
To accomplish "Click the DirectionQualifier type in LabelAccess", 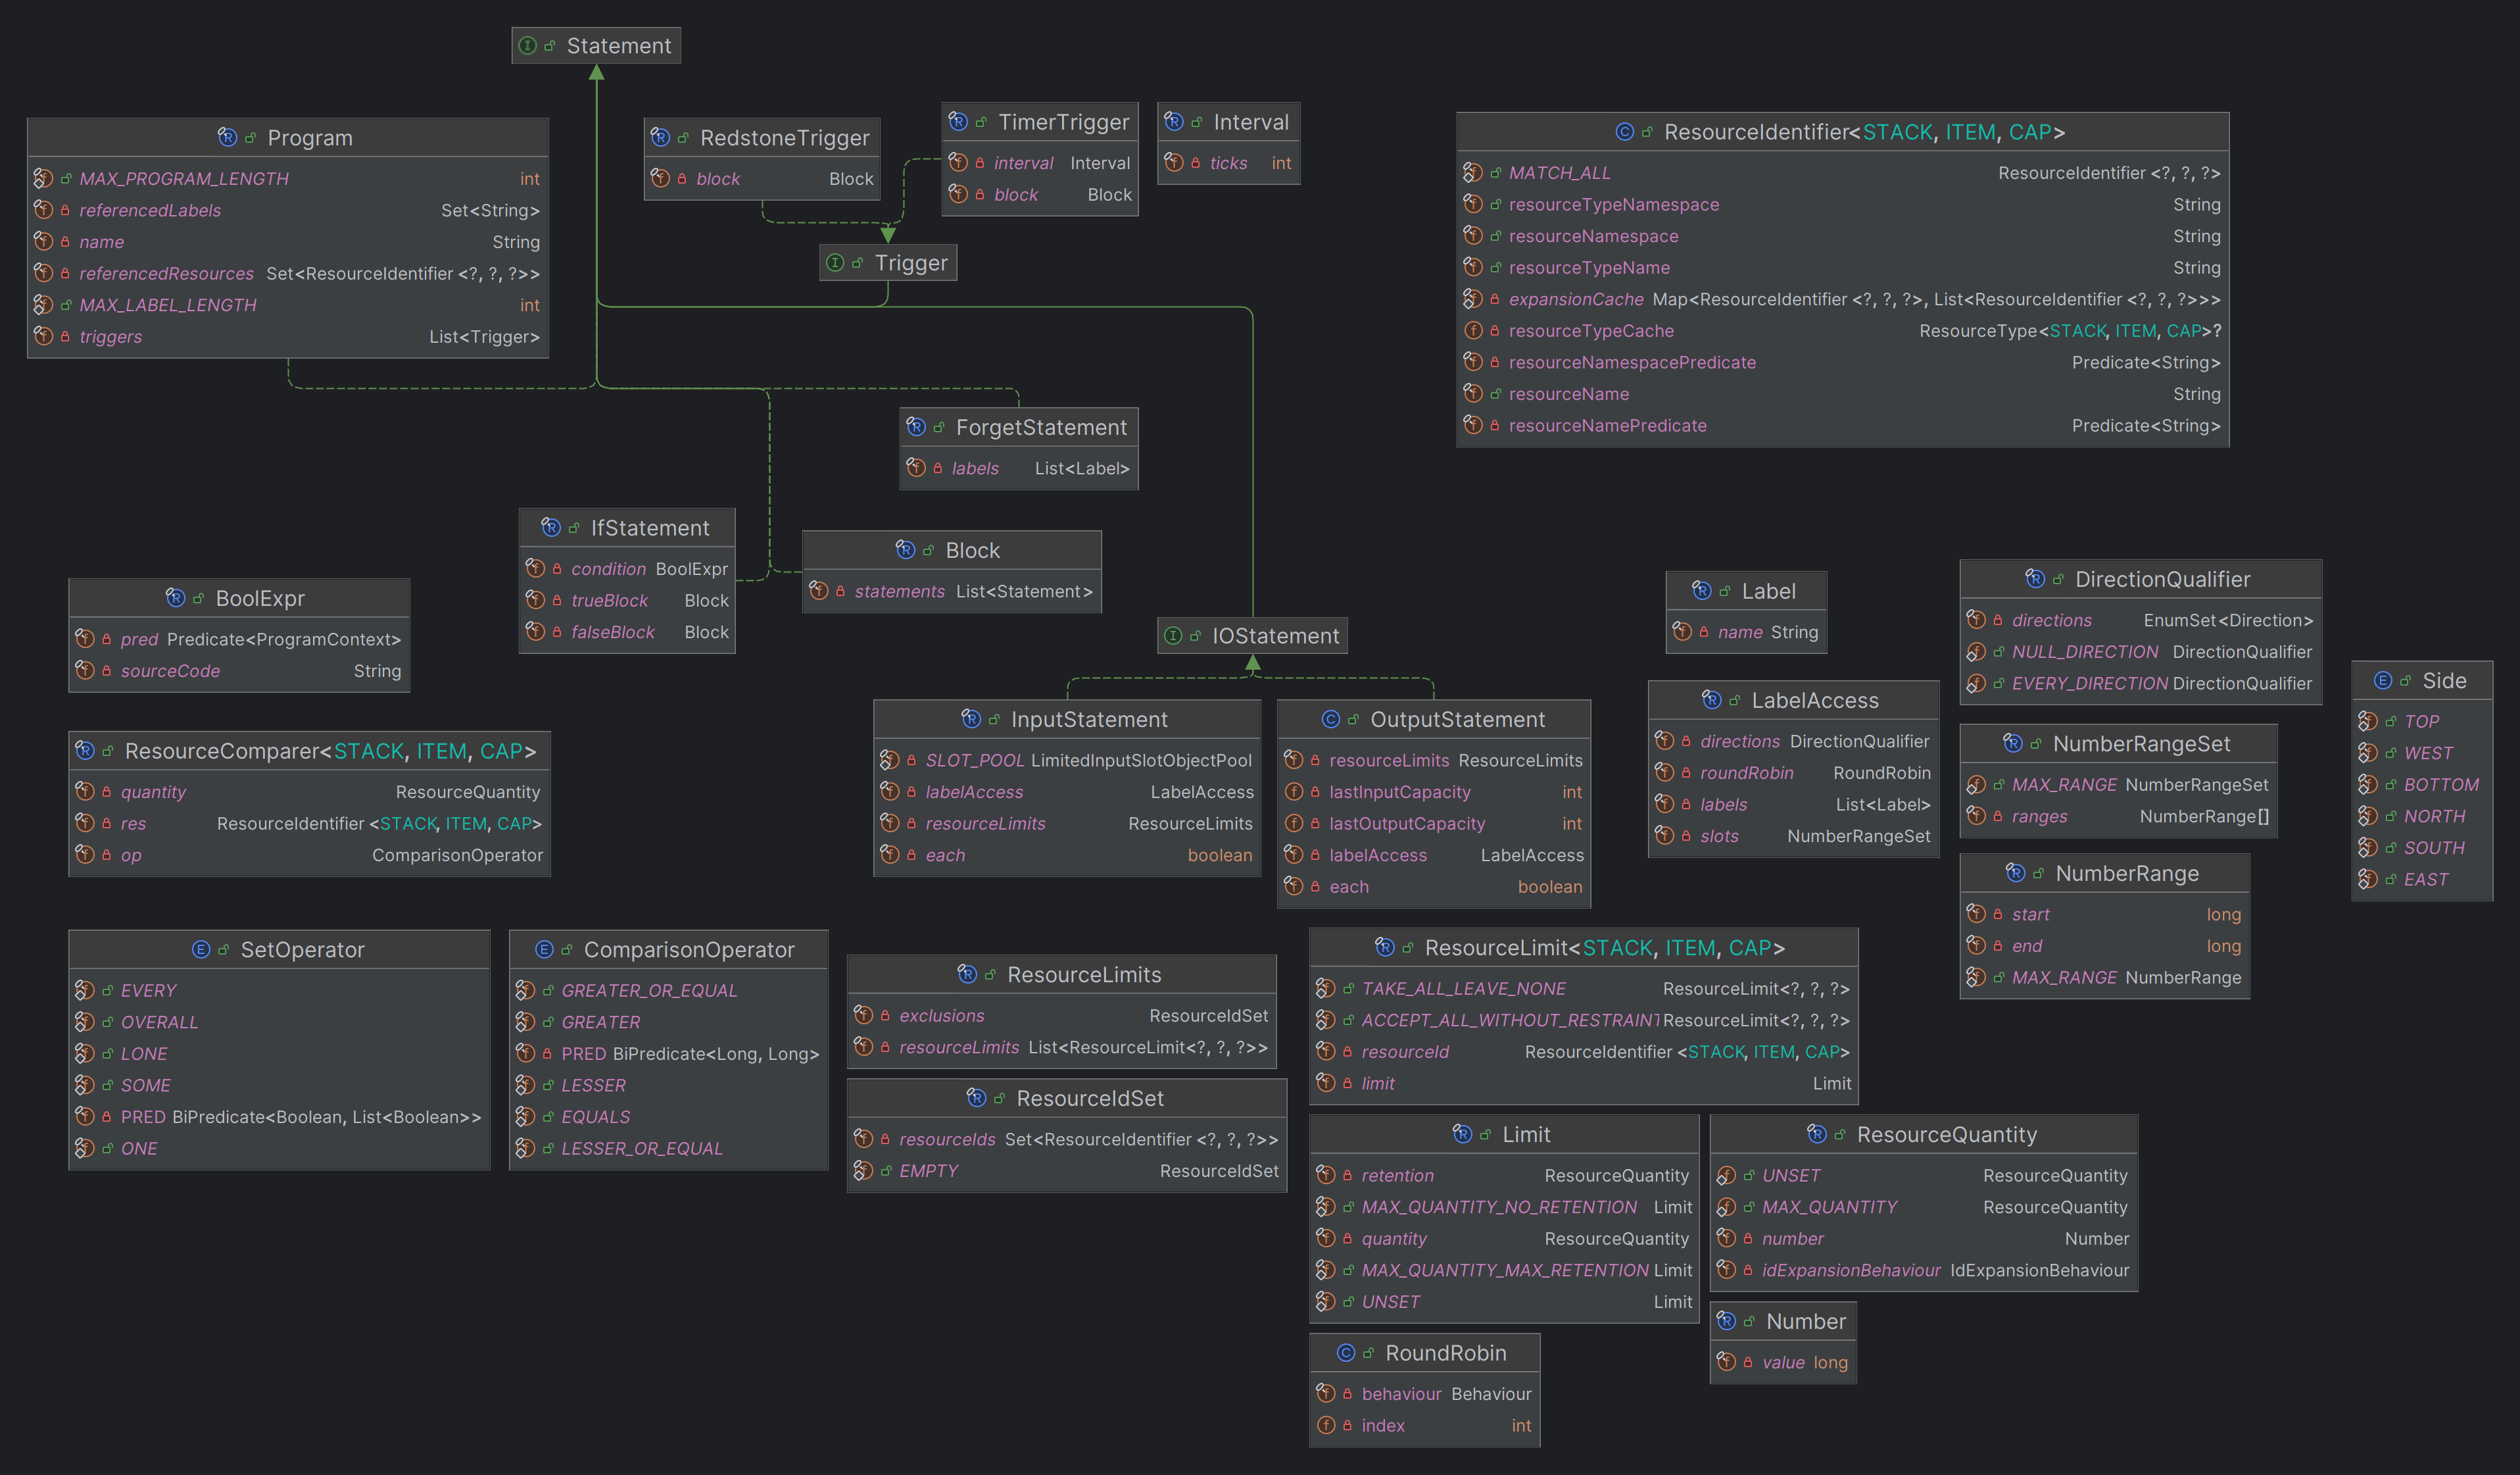I will (1859, 741).
